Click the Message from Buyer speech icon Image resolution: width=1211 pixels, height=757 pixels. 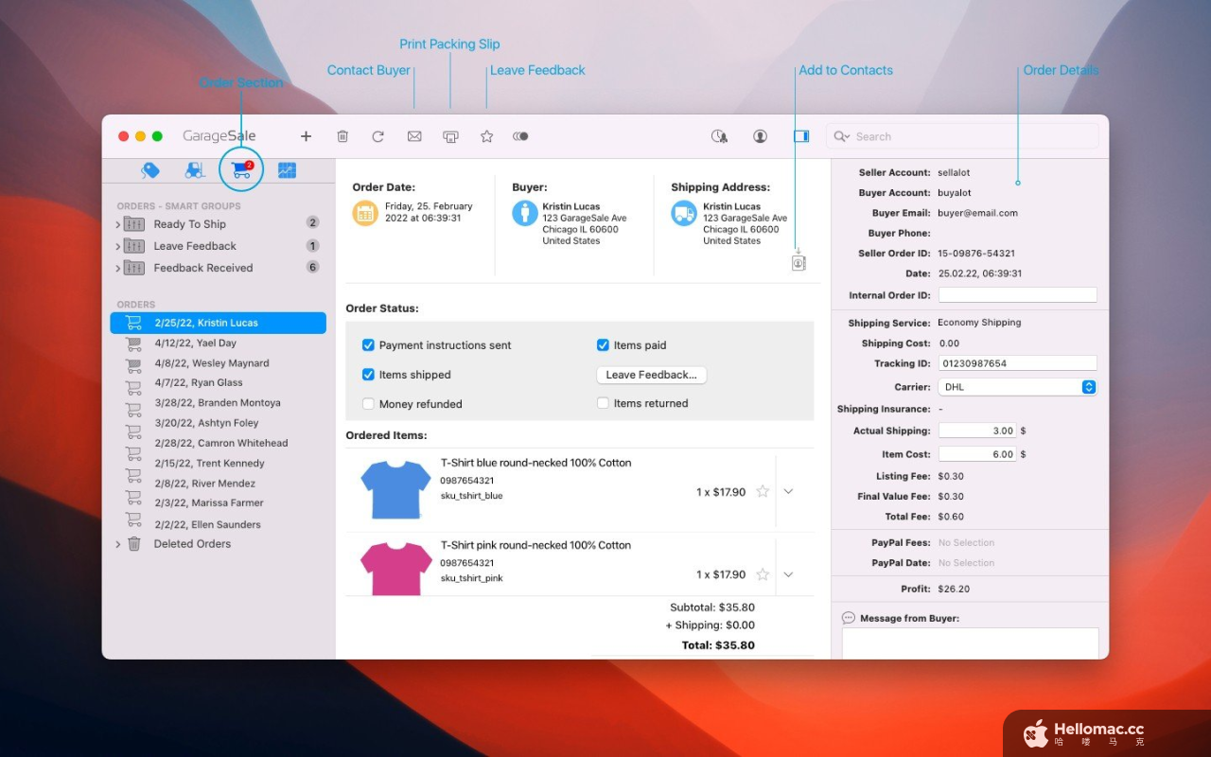(849, 618)
